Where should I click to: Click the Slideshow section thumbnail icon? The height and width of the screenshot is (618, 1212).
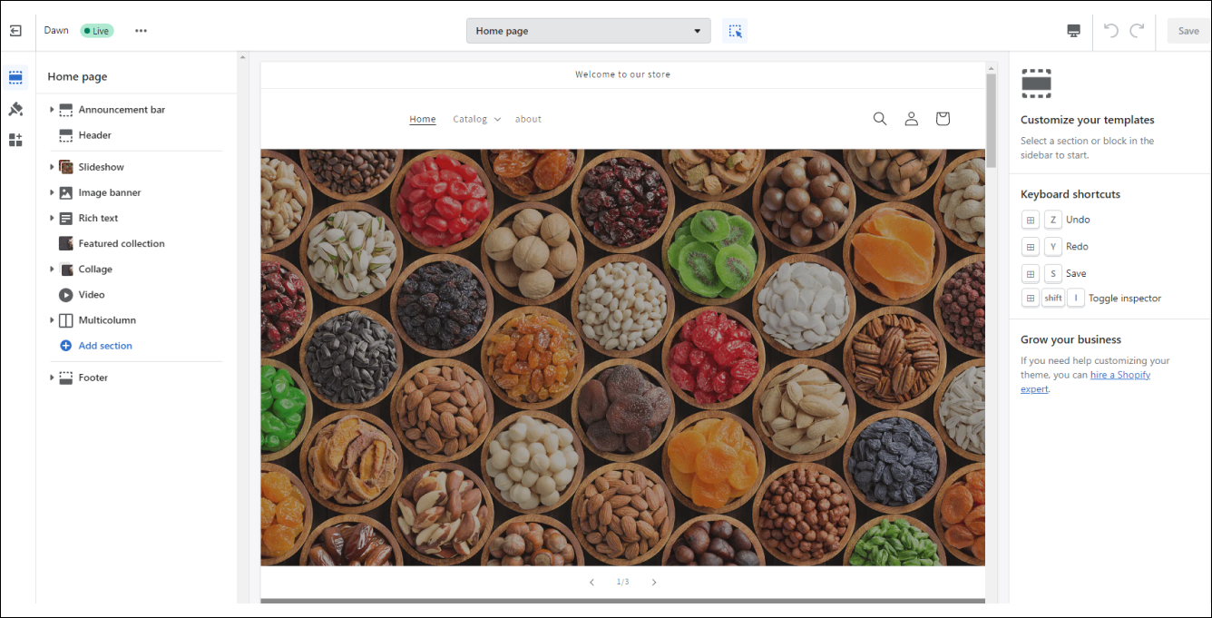coord(65,167)
